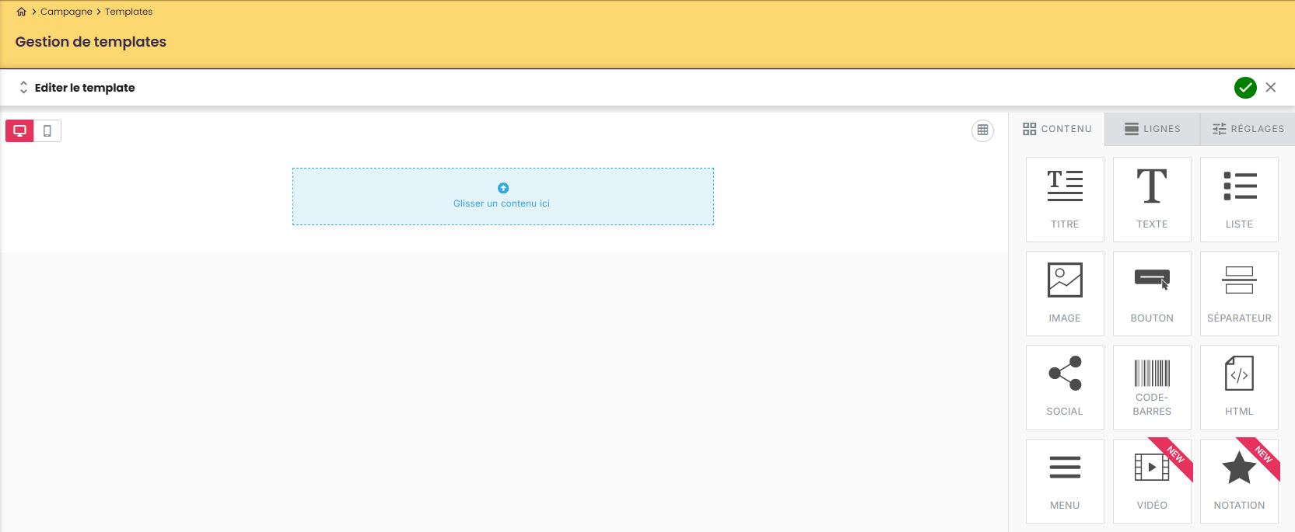Screen dimensions: 1295x532
Task: Open Templates breadcrumb link
Action: (x=128, y=12)
